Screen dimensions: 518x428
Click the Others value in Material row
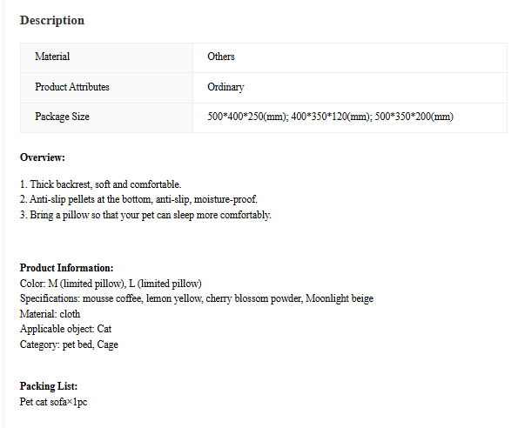click(221, 57)
